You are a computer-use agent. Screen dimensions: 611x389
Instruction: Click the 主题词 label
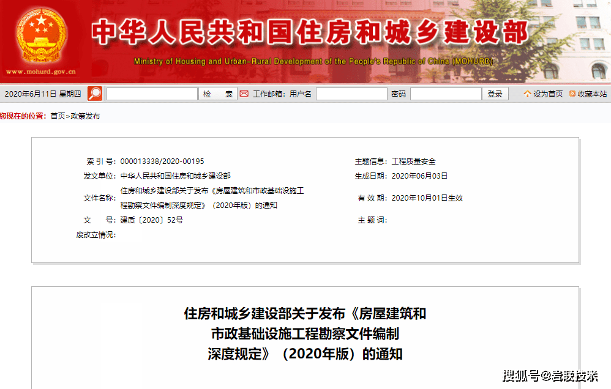click(x=372, y=220)
